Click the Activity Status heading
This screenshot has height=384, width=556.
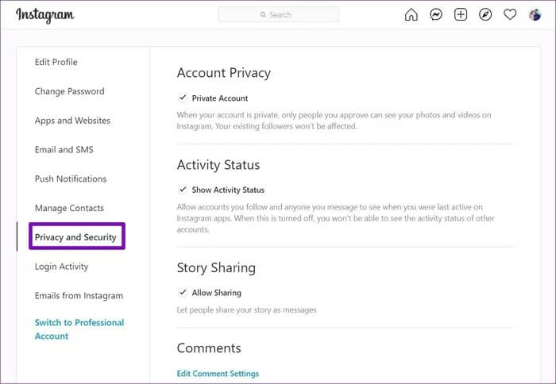218,165
